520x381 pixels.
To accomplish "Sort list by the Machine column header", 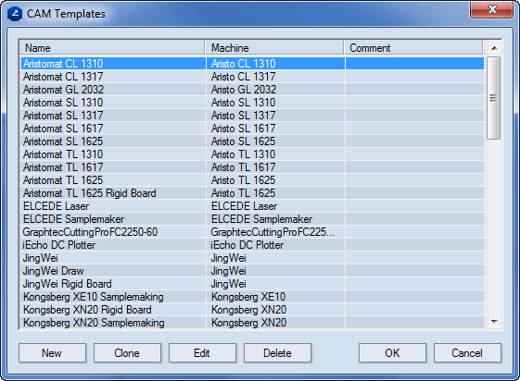I will point(274,48).
